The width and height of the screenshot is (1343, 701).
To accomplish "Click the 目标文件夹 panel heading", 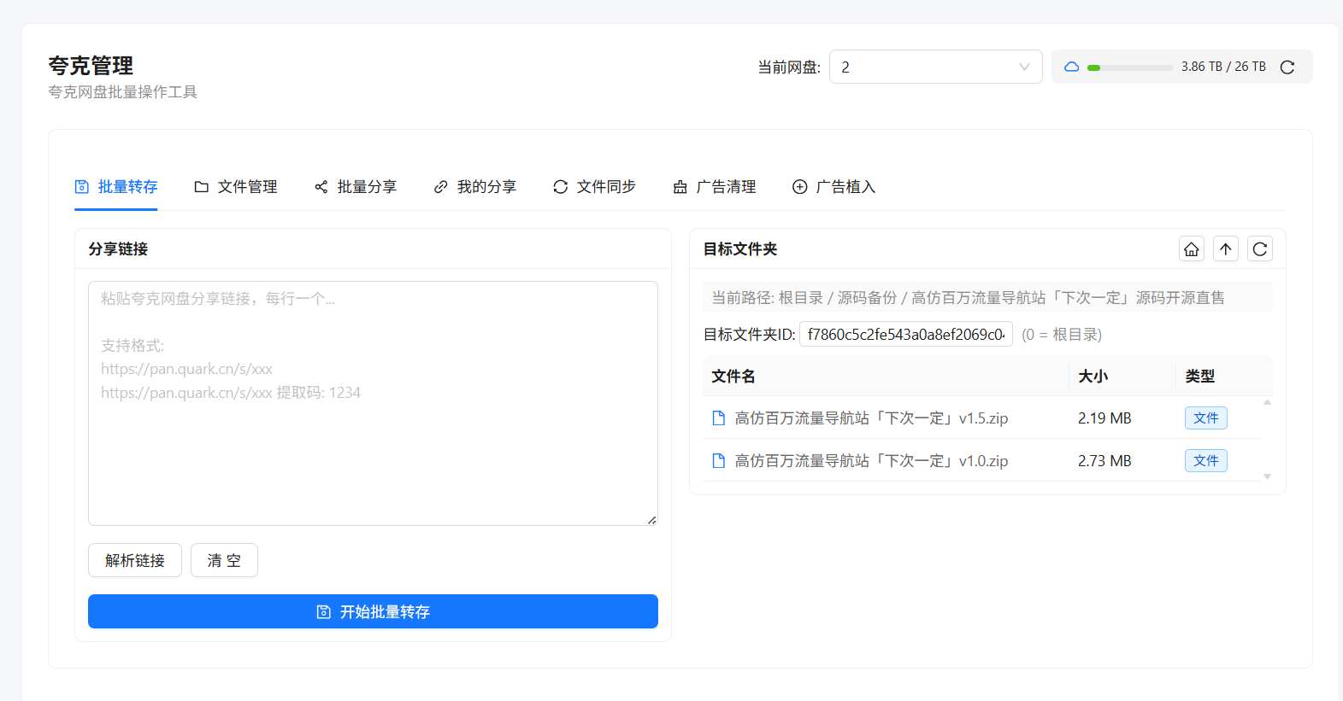I will [740, 248].
